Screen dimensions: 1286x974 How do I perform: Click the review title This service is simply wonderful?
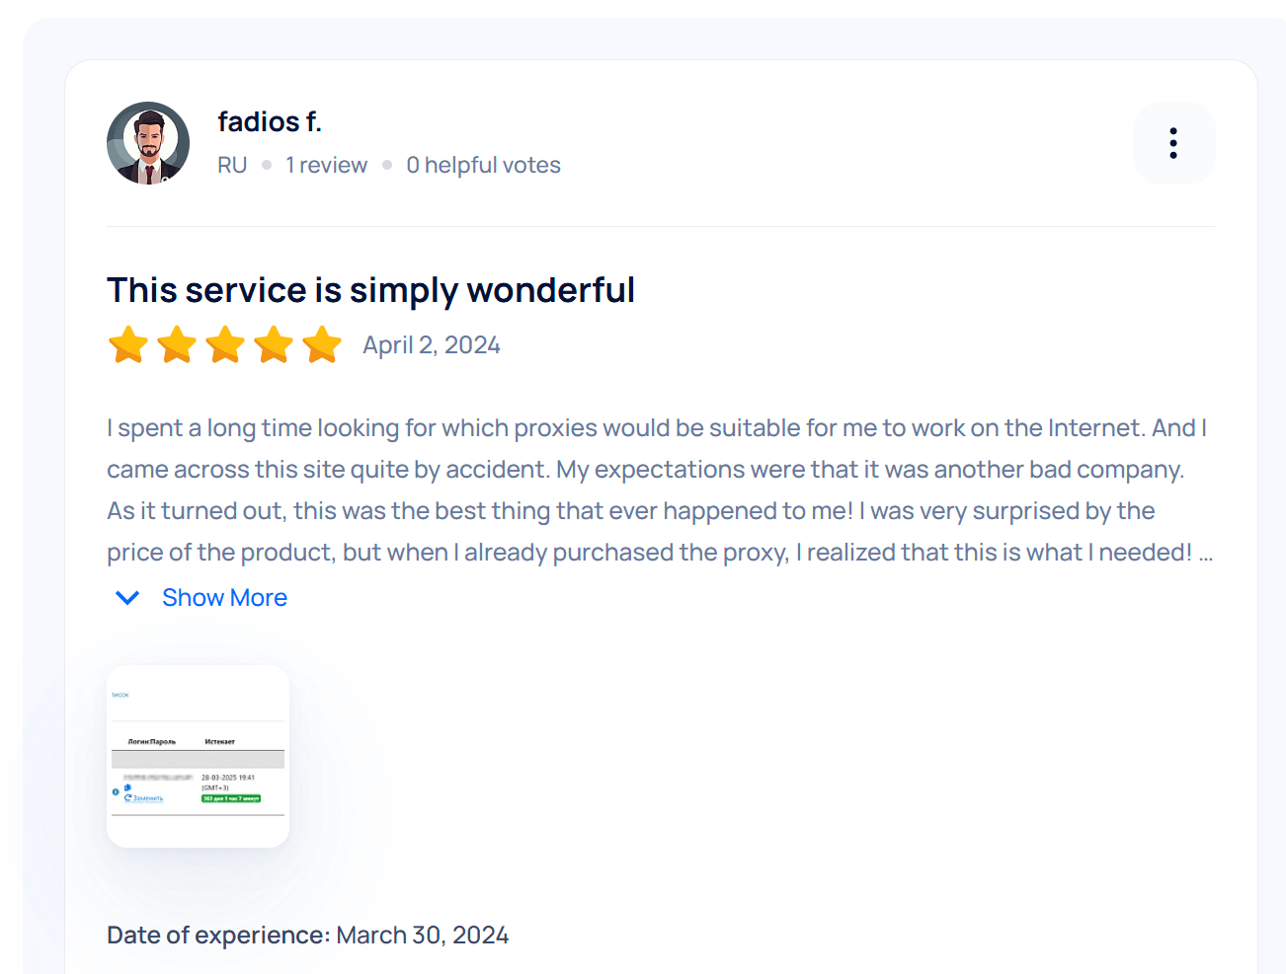click(x=370, y=290)
